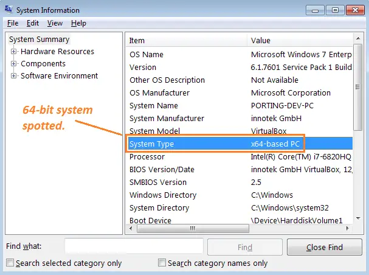Click the horizontal scrollbar thumb
This screenshot has width=369, height=275.
pyautogui.click(x=193, y=228)
